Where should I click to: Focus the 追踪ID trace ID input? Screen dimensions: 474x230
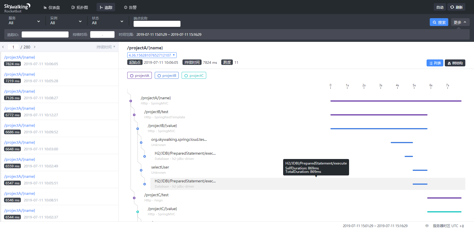click(45, 35)
